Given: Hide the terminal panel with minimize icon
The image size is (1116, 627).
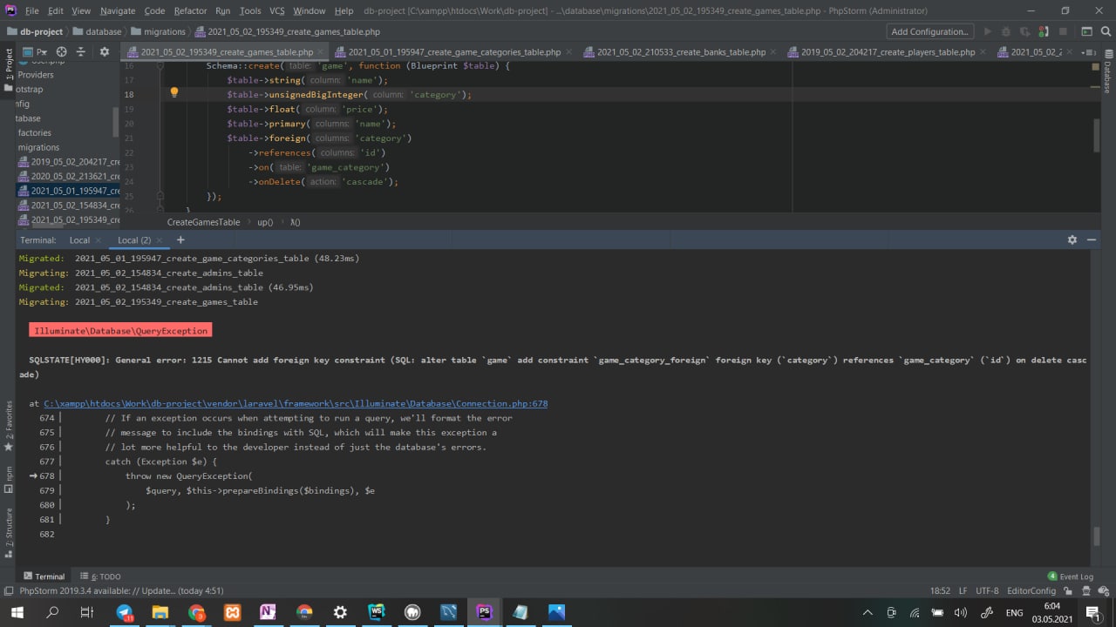Looking at the screenshot, I should point(1091,239).
